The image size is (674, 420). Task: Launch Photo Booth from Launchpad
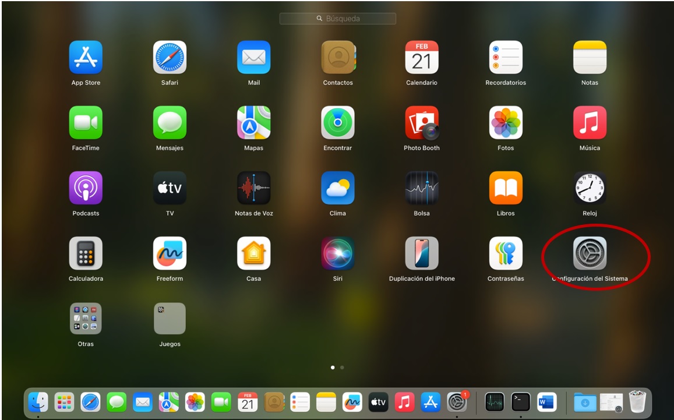pyautogui.click(x=422, y=123)
